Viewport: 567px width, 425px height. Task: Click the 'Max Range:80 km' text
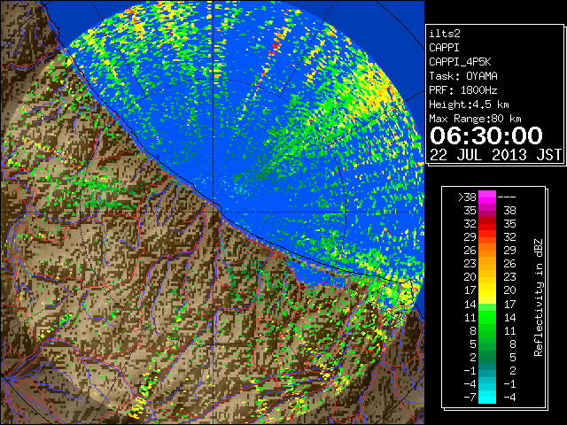click(x=475, y=119)
